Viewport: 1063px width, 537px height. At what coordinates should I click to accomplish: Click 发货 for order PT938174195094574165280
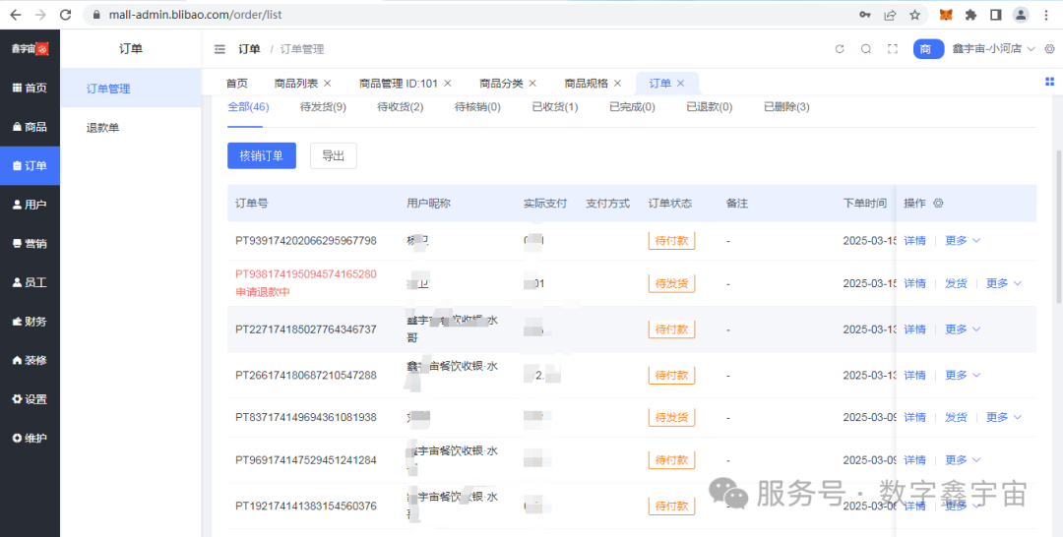pos(956,283)
